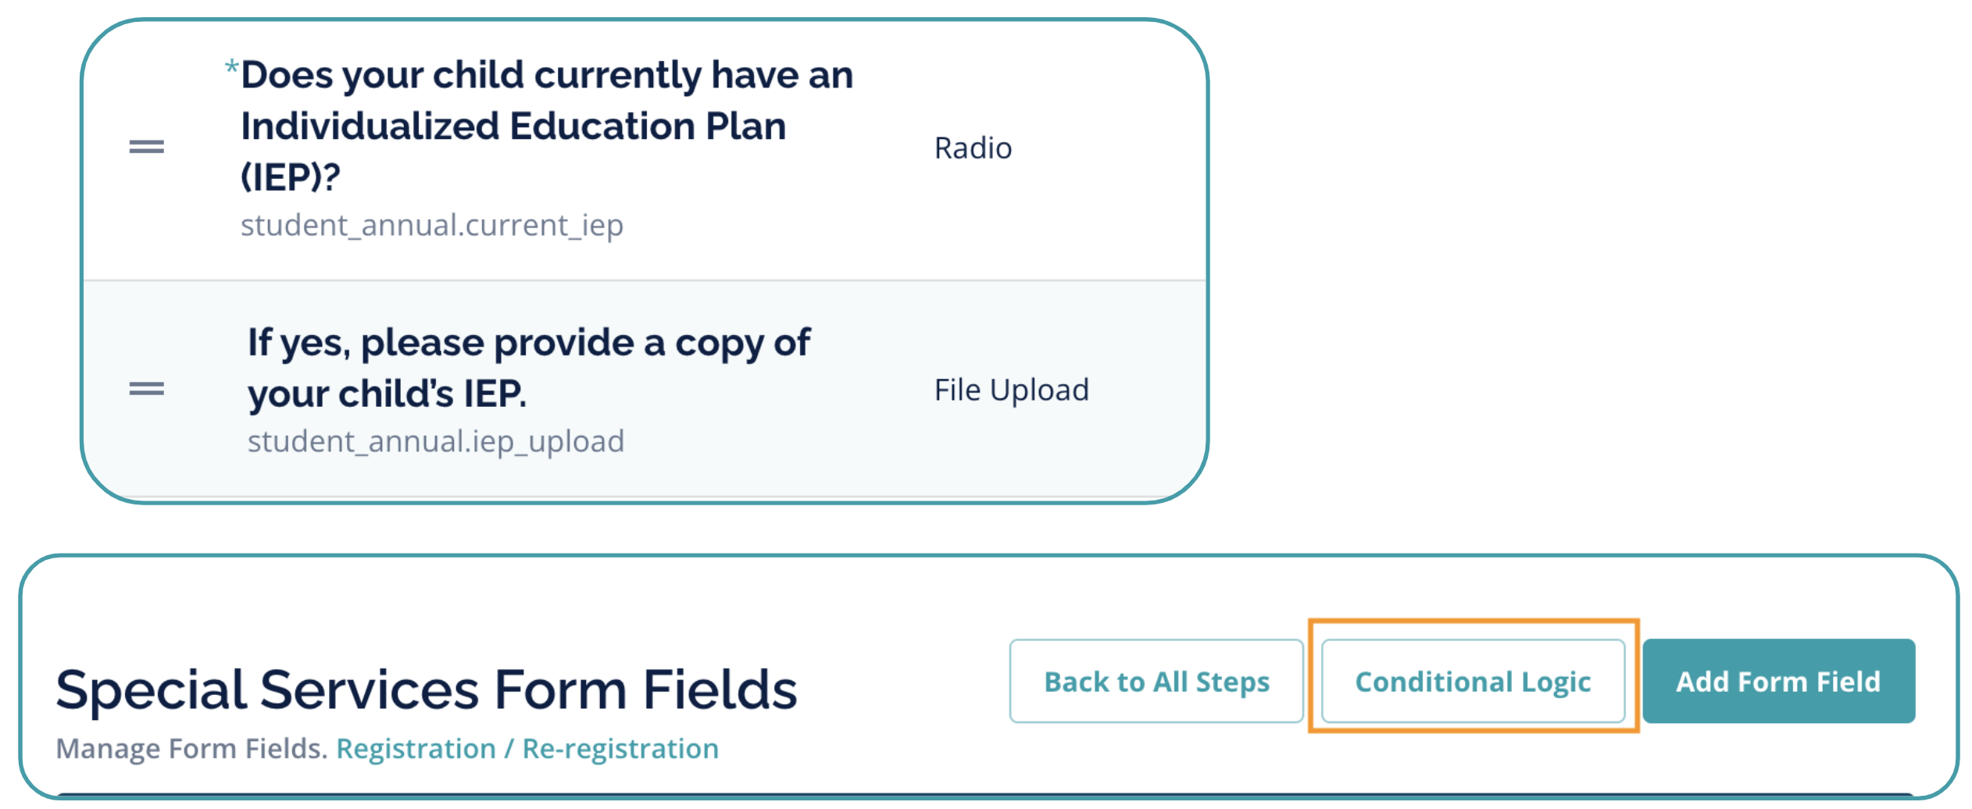Click the divider between the two form field rows
1972x809 pixels.
pos(645,280)
